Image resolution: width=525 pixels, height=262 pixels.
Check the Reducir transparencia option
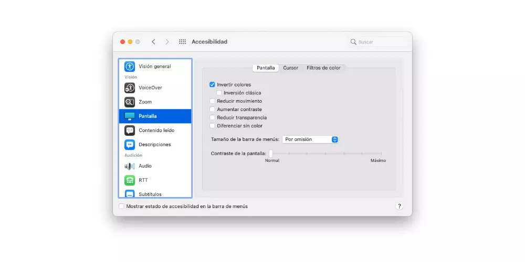[x=213, y=118]
